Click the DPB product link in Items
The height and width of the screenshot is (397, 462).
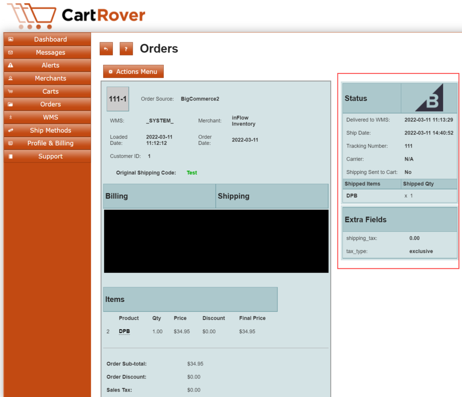[125, 331]
